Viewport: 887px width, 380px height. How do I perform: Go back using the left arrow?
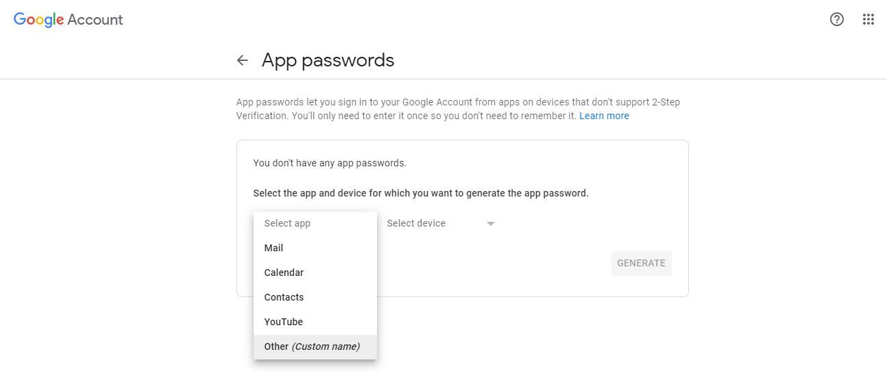click(x=242, y=60)
